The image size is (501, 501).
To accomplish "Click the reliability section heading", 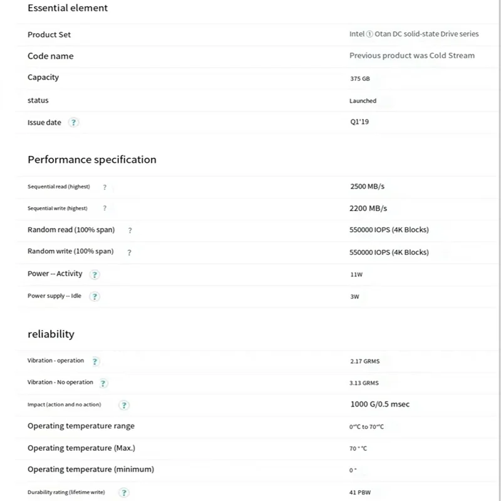I will click(51, 334).
